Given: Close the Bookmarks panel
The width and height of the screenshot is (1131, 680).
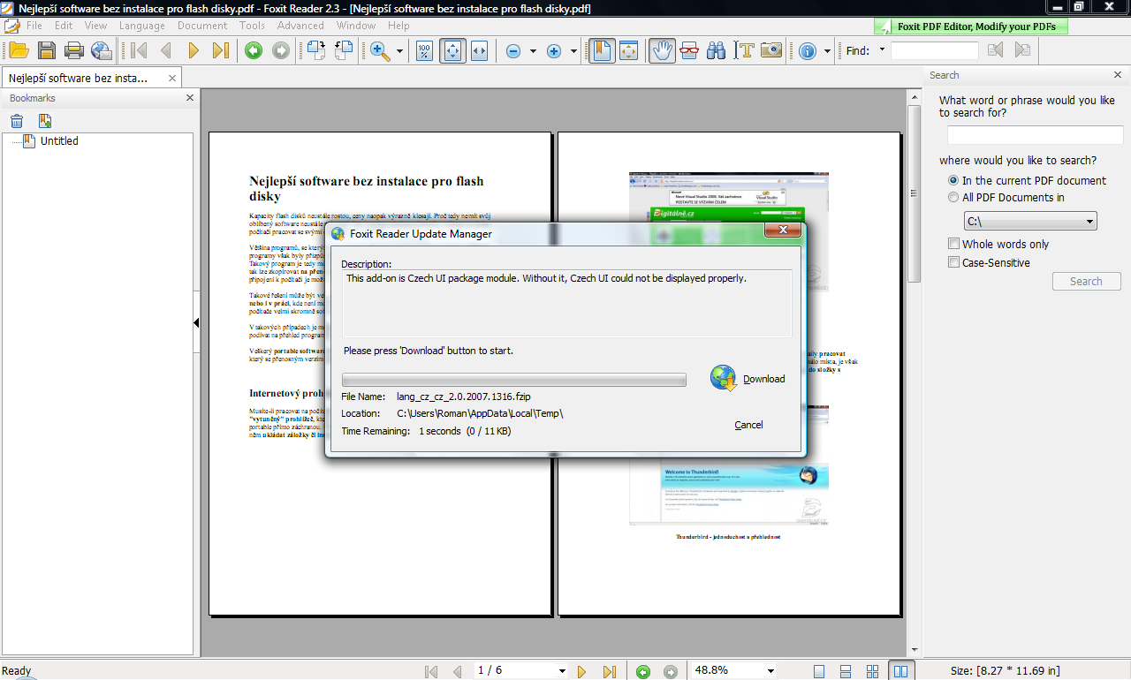Looking at the screenshot, I should [189, 98].
